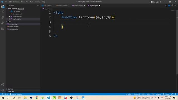The image size is (178, 100).
Task: Click Spaces: 4 indentation selector
Action: click(x=137, y=94)
